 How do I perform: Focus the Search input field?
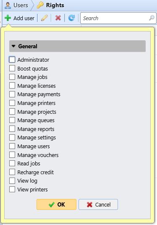click(x=115, y=18)
